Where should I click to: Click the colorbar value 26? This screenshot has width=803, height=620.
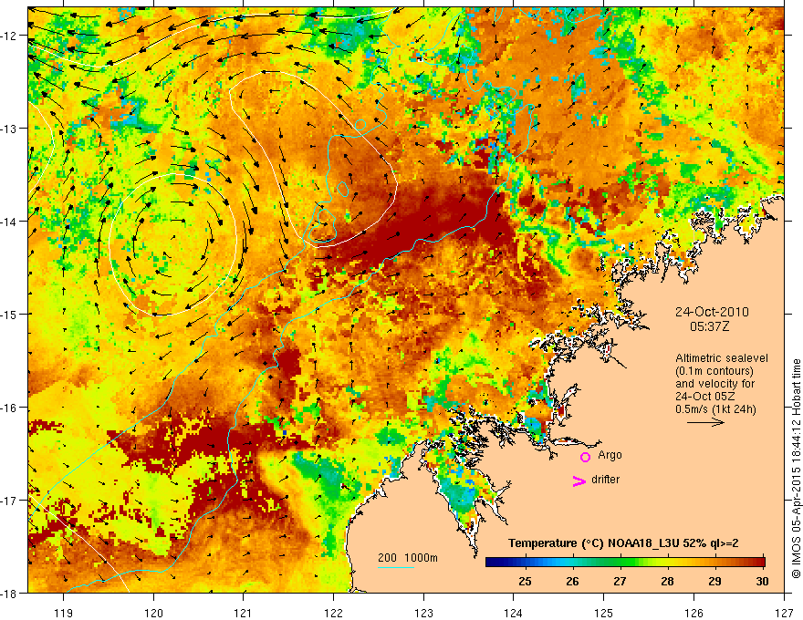572,581
